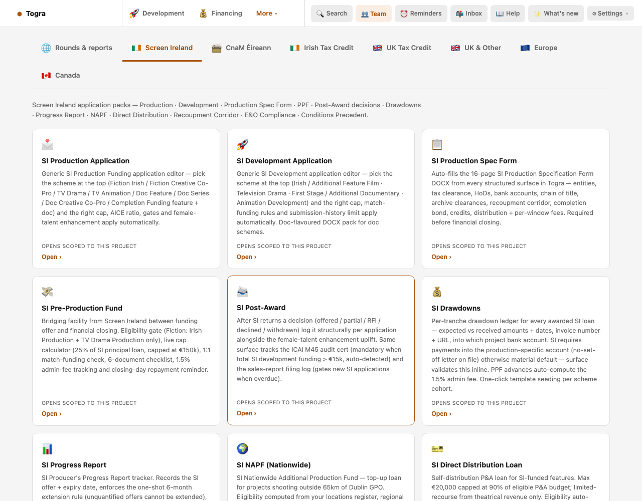Click the SI Drawdowns heading
This screenshot has height=501, width=642.
[456, 308]
